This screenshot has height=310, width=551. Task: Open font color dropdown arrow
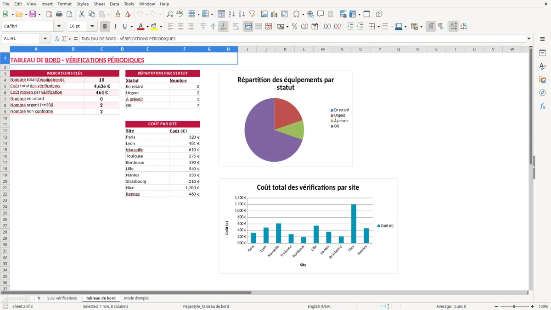click(x=147, y=27)
